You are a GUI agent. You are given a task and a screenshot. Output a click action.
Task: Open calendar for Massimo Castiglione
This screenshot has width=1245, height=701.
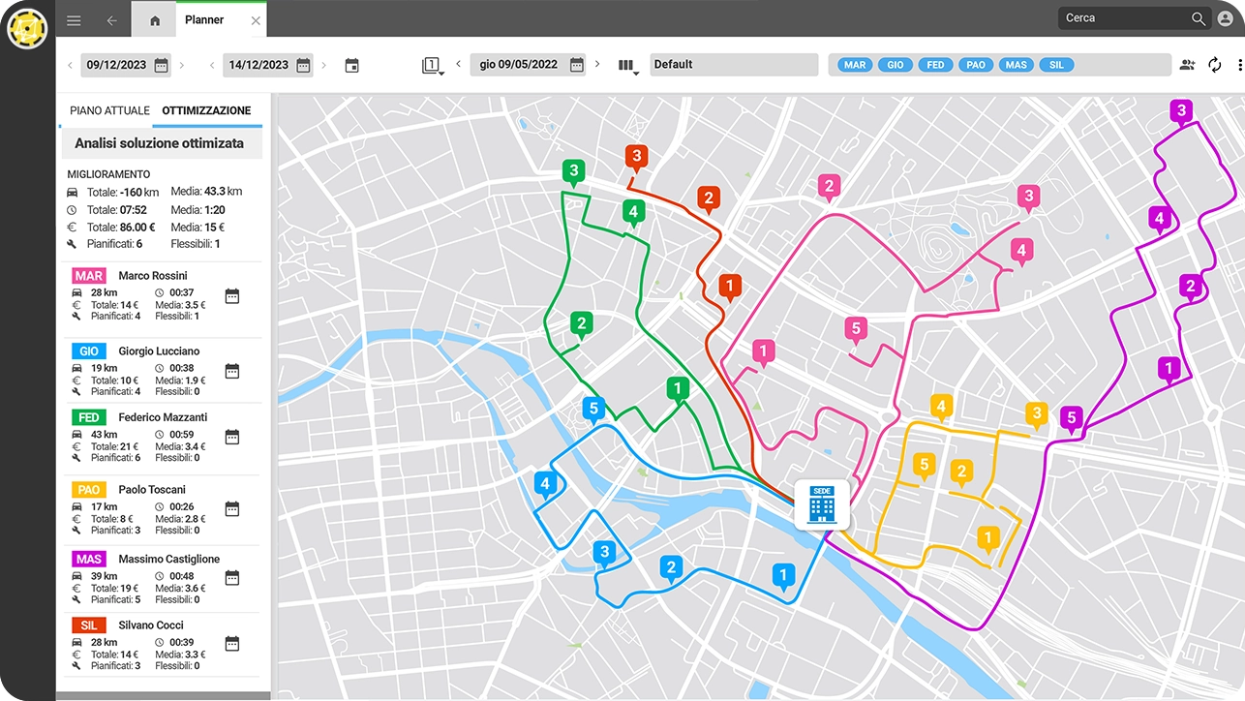pyautogui.click(x=232, y=578)
